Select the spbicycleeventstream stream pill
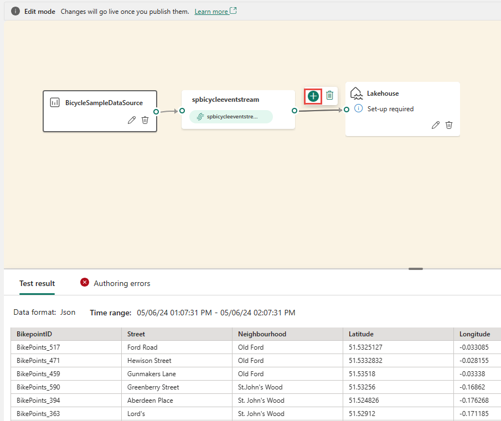501x421 pixels. pyautogui.click(x=231, y=117)
